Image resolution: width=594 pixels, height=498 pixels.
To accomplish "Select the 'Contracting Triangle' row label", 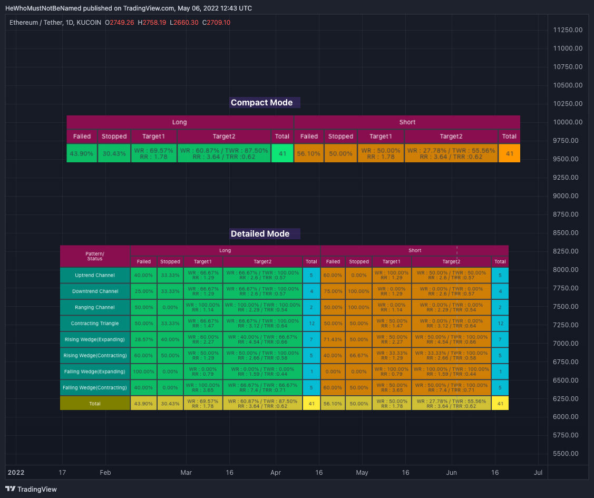I will (95, 324).
